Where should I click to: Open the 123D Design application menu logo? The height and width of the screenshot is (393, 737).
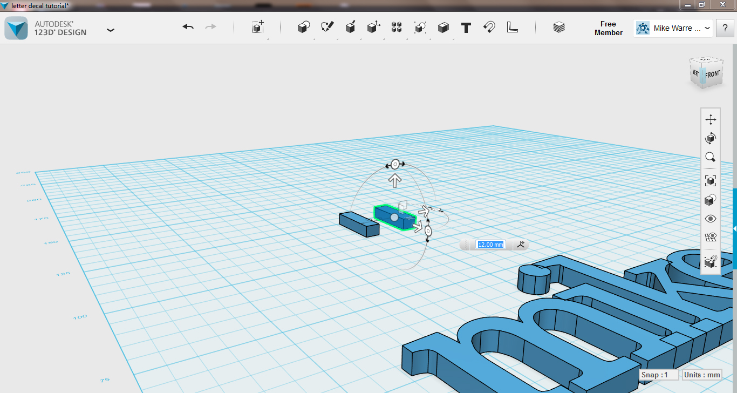point(16,28)
